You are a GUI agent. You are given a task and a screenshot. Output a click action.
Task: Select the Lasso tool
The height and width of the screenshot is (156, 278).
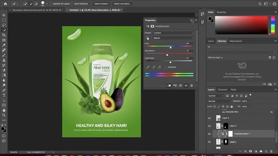click(x=4, y=25)
